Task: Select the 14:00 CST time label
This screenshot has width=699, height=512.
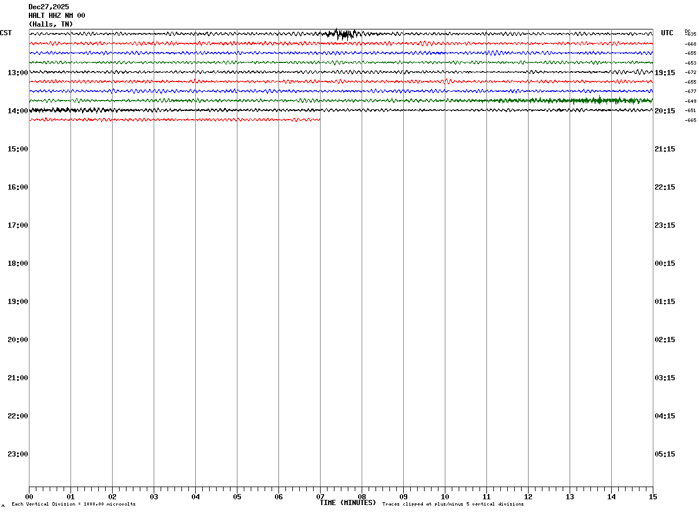Action: (x=18, y=111)
